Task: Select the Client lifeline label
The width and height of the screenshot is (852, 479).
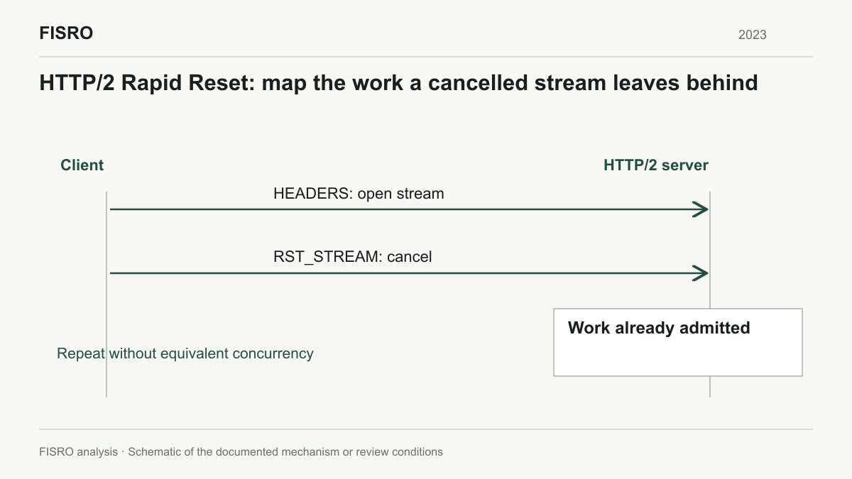Action: click(x=82, y=165)
